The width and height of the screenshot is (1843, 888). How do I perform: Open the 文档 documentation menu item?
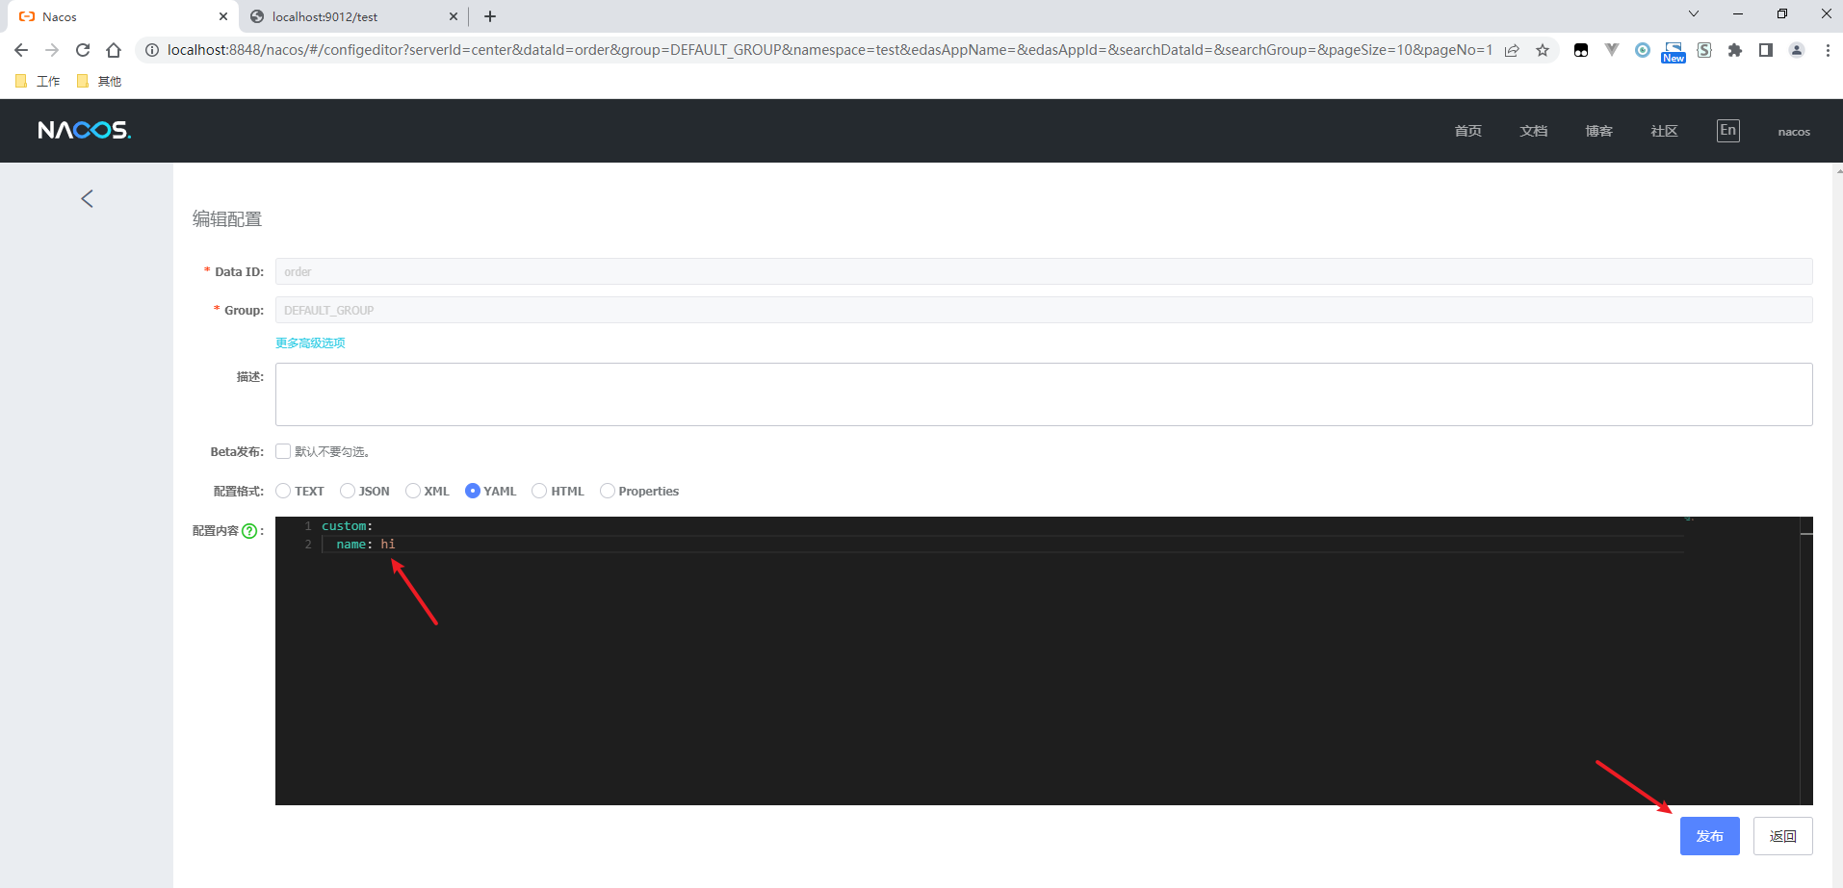tap(1532, 130)
